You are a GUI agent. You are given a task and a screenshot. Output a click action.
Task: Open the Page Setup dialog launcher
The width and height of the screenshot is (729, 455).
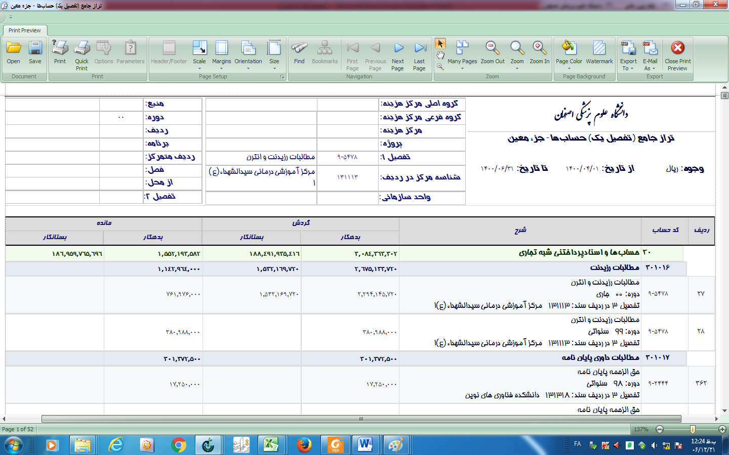282,77
